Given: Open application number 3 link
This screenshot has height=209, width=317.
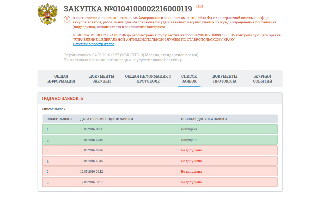Looking at the screenshot, I should click(47, 150).
